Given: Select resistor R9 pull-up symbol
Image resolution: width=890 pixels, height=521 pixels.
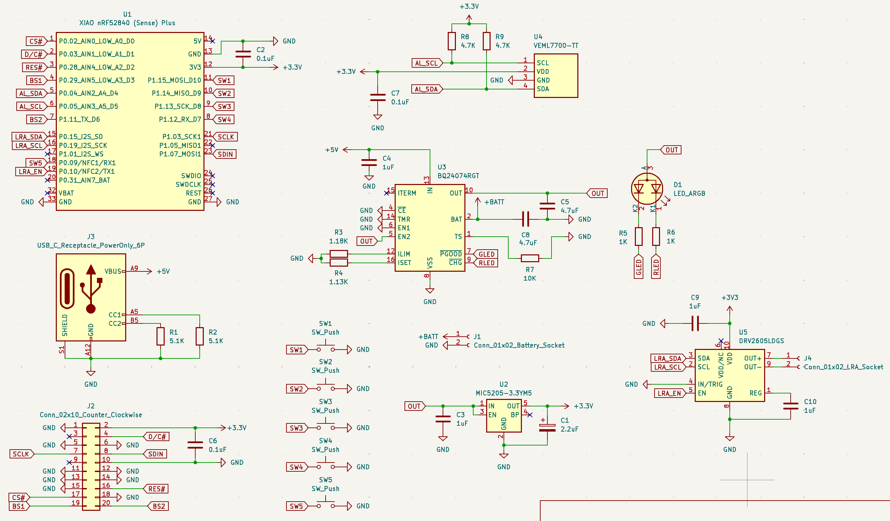Looking at the screenshot, I should (486, 41).
